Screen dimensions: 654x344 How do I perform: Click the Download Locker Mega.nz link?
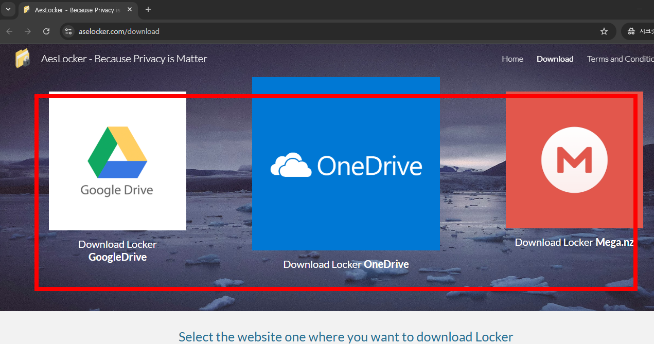coord(574,242)
